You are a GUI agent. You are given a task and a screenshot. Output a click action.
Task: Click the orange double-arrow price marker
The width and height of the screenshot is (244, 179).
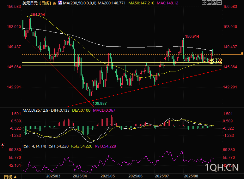241,53
